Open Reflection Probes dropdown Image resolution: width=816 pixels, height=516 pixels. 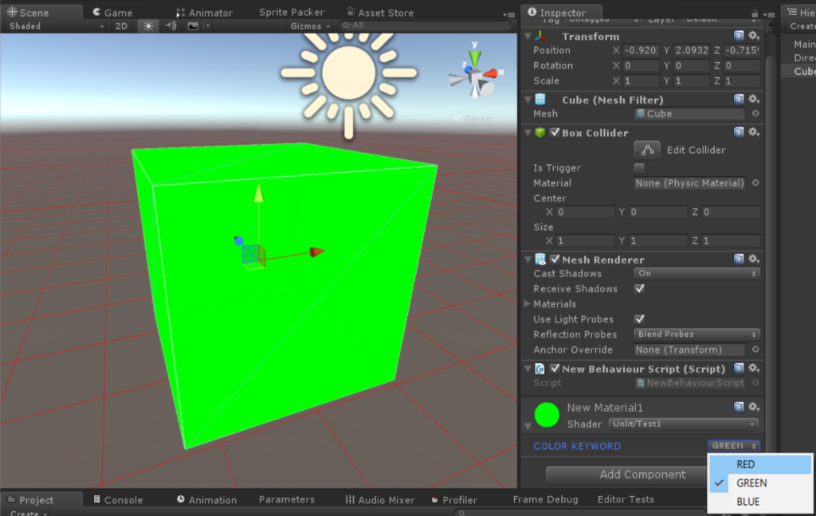pos(696,334)
